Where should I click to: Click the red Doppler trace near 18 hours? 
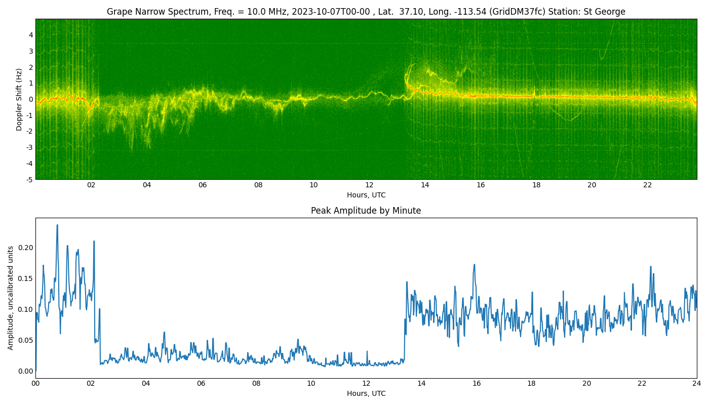point(536,96)
